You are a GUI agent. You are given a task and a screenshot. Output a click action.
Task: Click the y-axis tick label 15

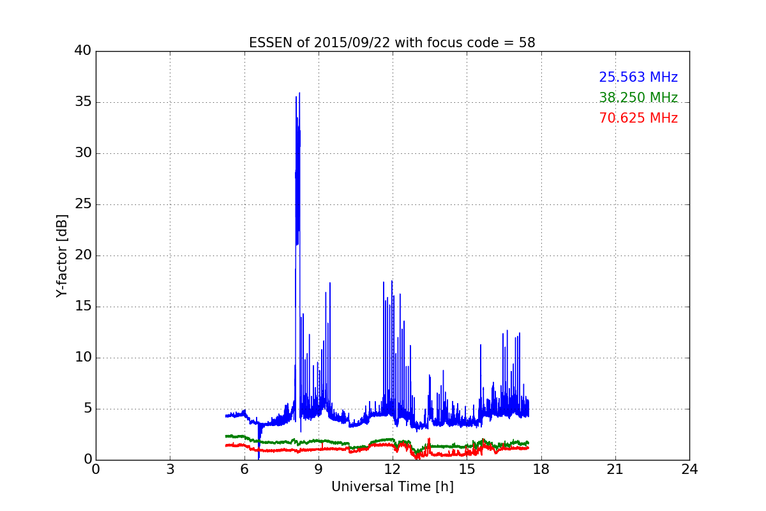83,307
